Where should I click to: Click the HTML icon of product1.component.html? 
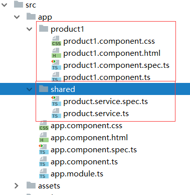pos(56,53)
